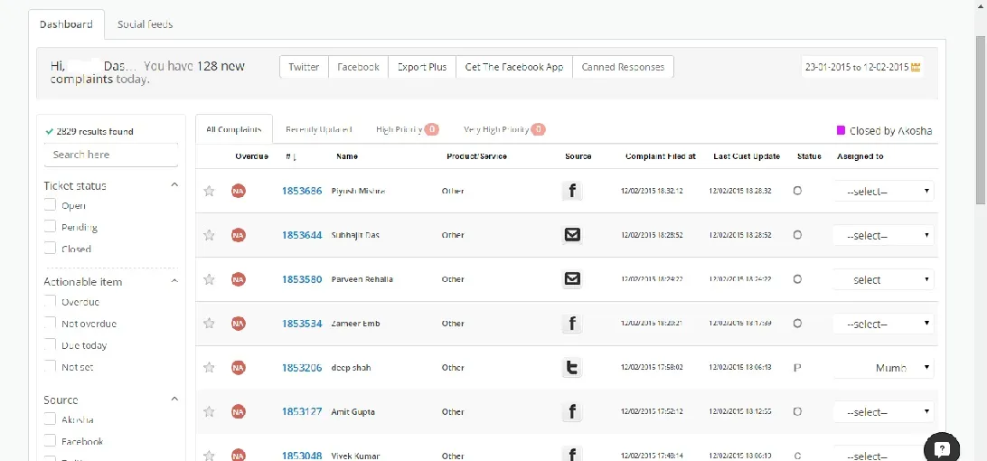The image size is (987, 461).
Task: Check the Open ticket status filter
Action: click(x=51, y=205)
